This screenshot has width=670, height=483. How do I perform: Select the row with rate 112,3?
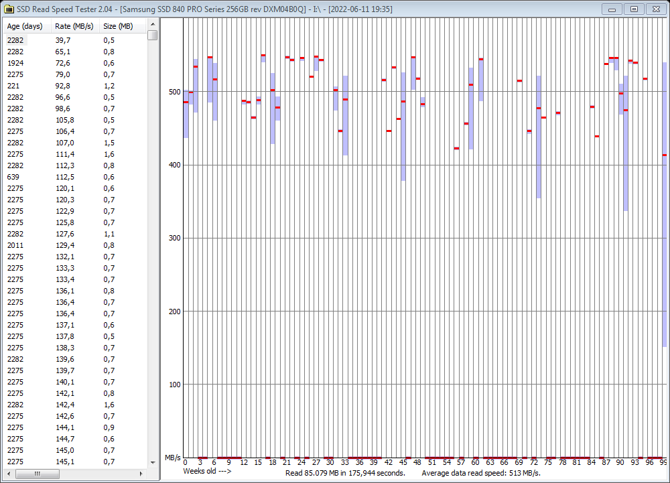click(75, 165)
